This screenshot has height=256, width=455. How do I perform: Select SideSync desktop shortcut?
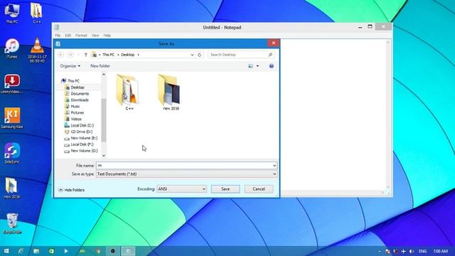coord(12,153)
